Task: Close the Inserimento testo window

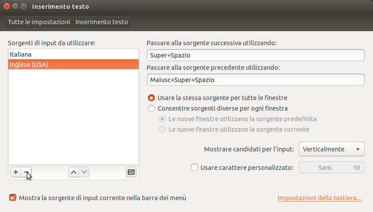Action: [x=7, y=7]
